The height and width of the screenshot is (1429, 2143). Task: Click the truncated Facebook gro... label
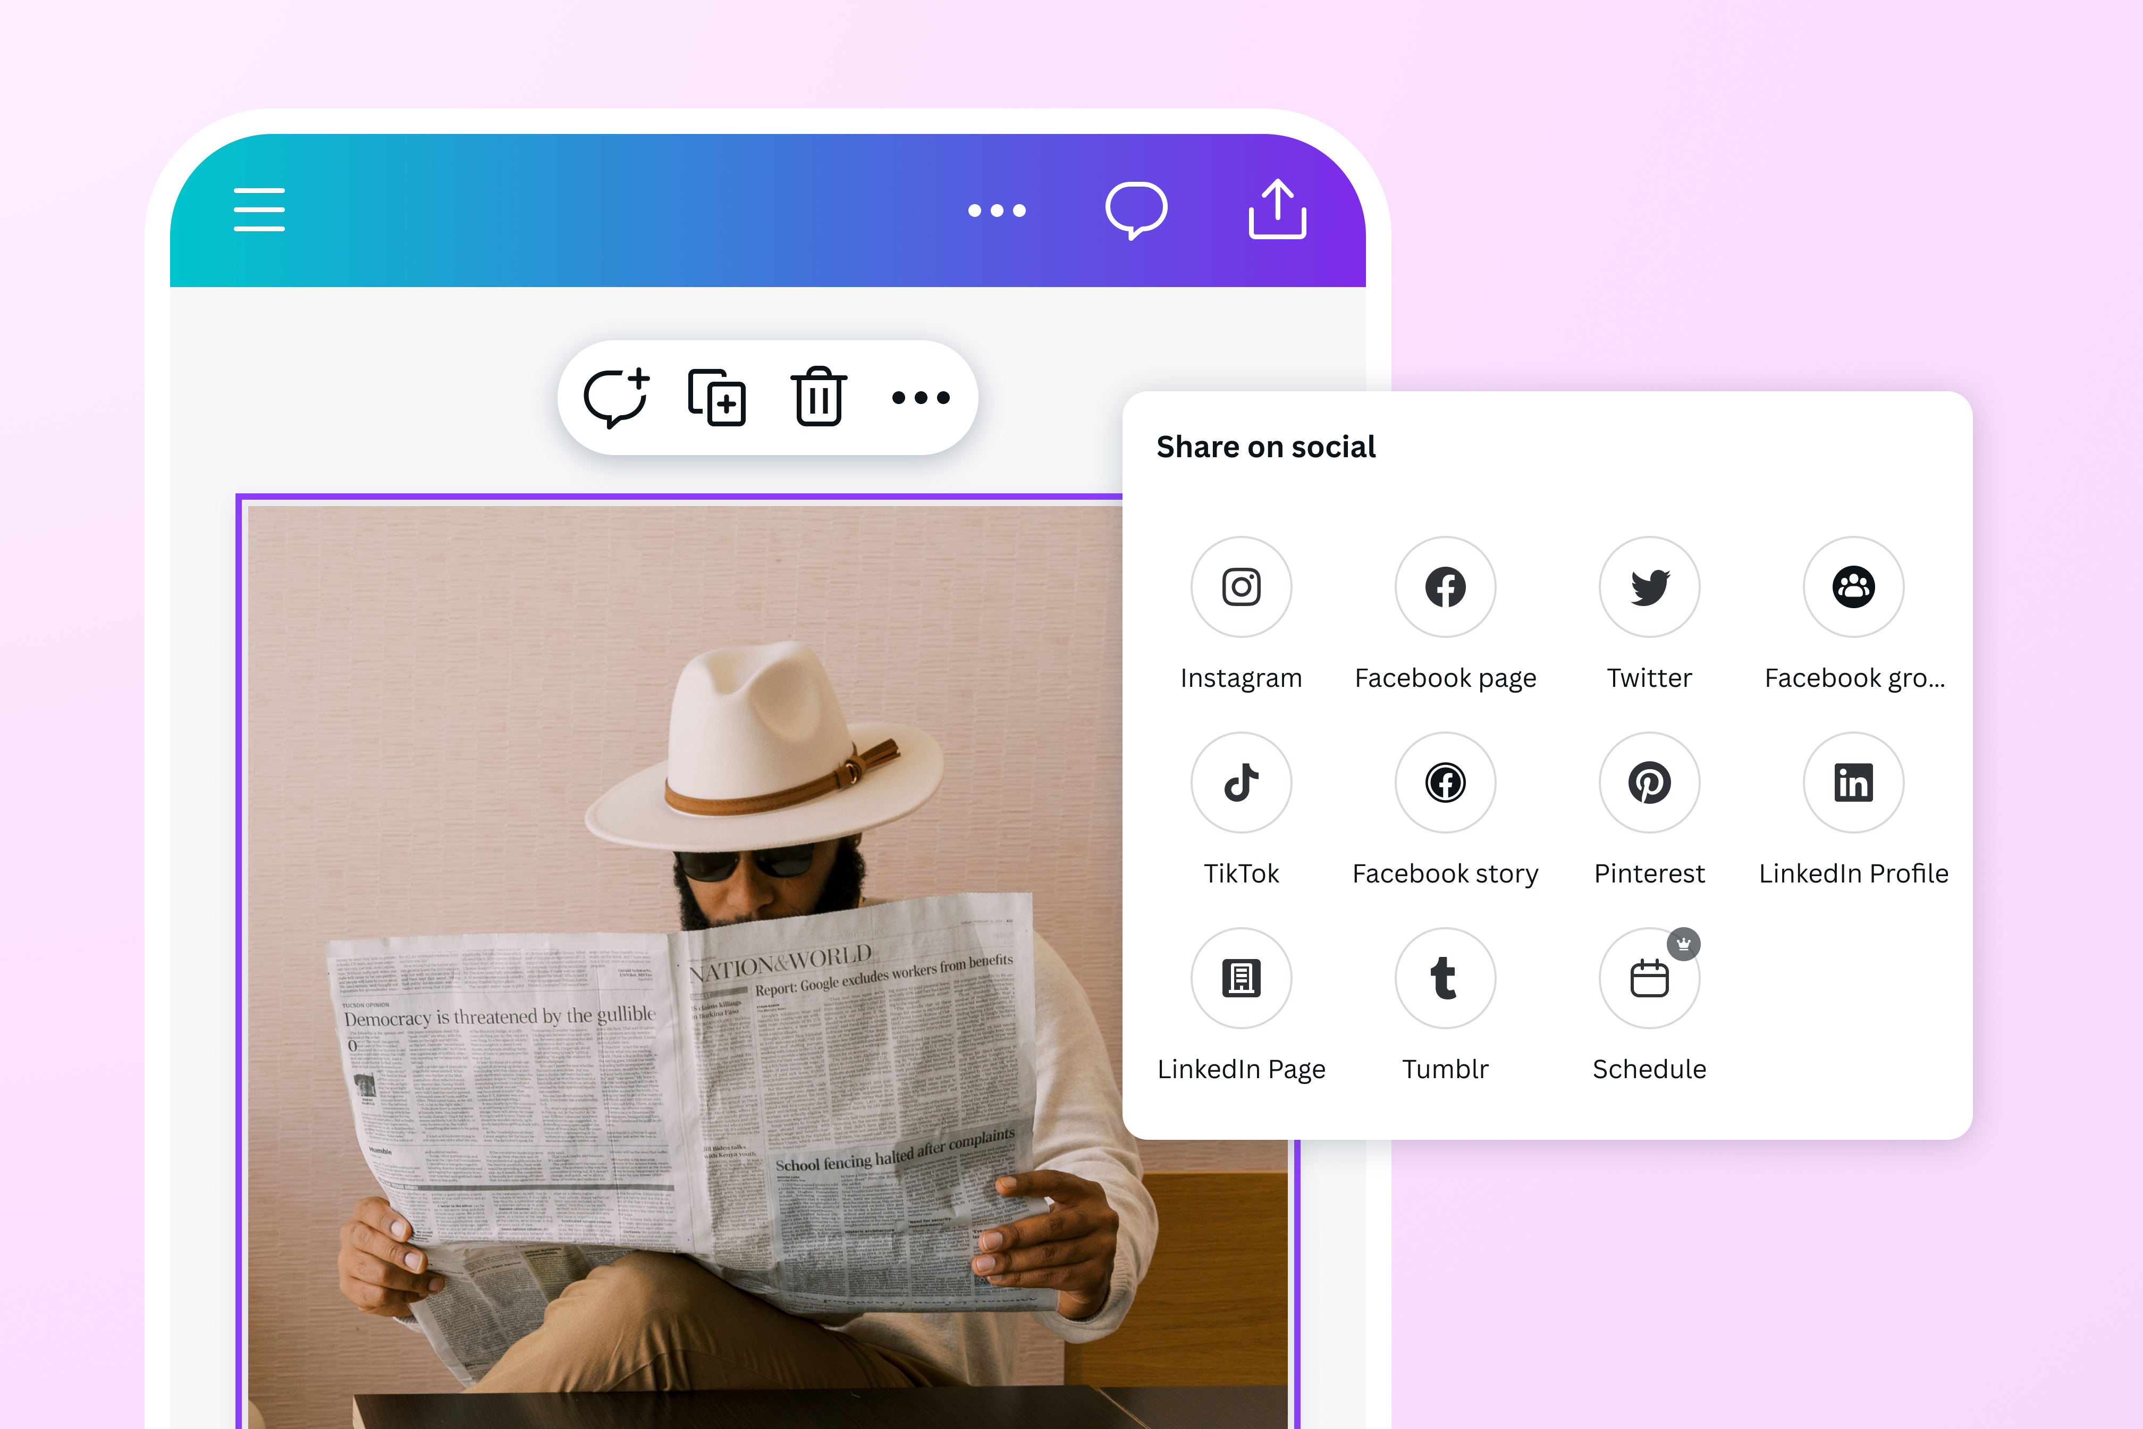[1854, 678]
